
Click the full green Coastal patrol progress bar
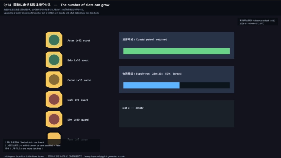click(176, 51)
